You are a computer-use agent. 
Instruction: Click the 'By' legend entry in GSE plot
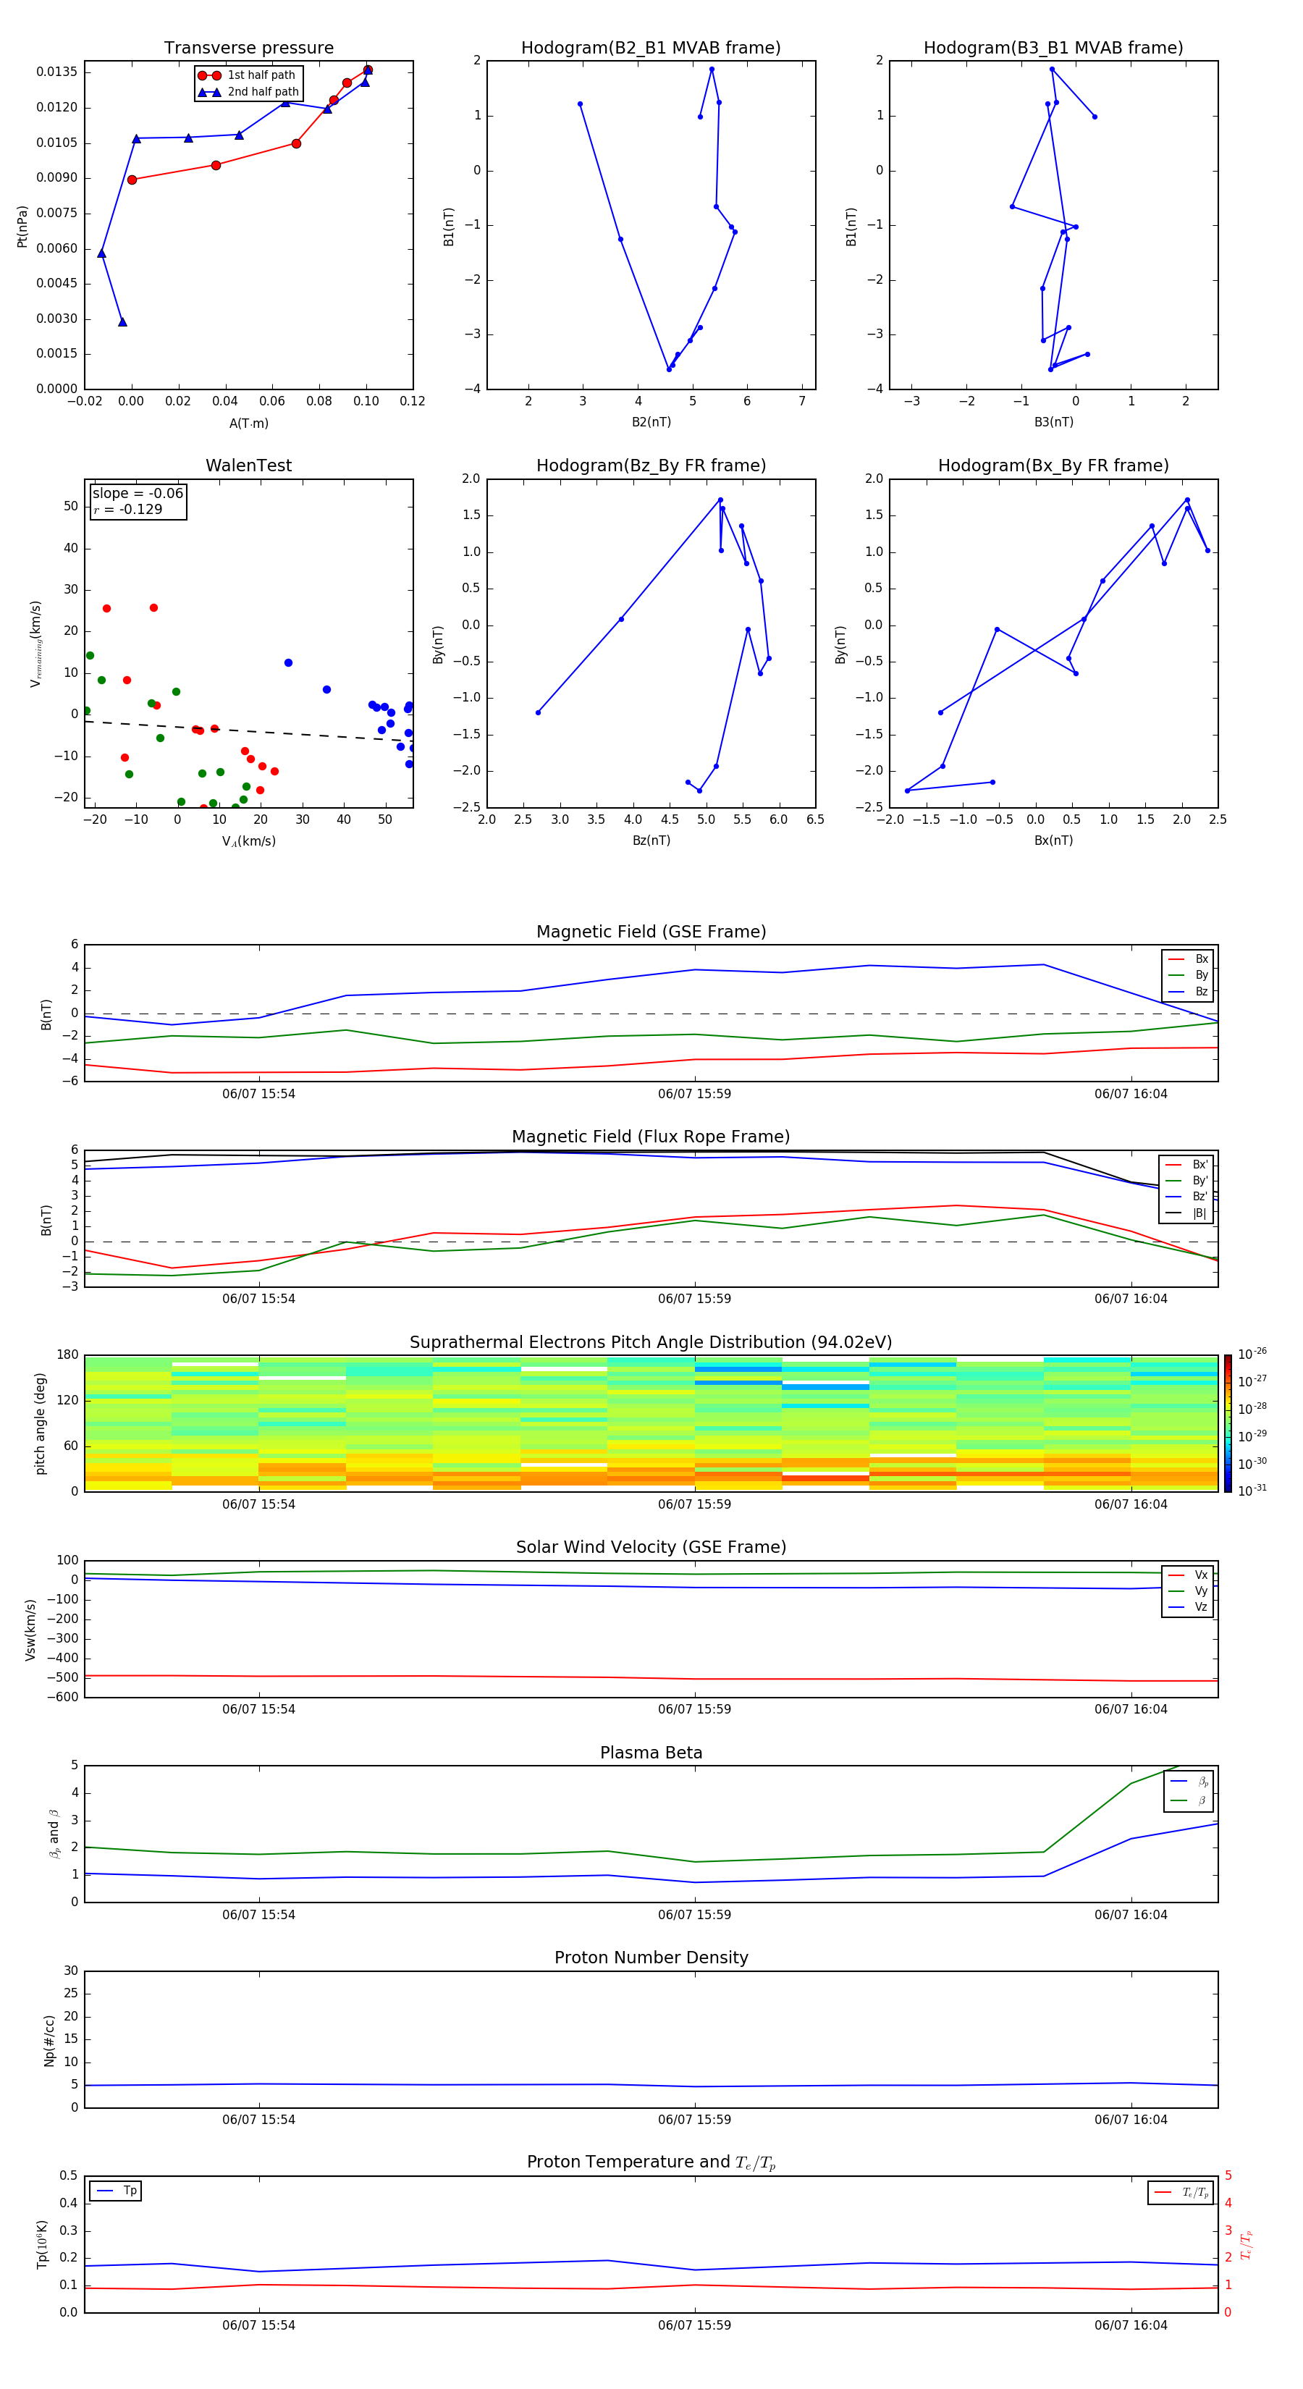point(1188,974)
